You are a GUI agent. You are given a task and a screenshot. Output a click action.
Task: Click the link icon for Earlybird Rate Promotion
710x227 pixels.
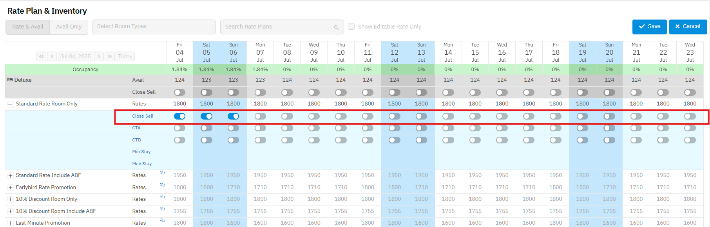point(162,185)
